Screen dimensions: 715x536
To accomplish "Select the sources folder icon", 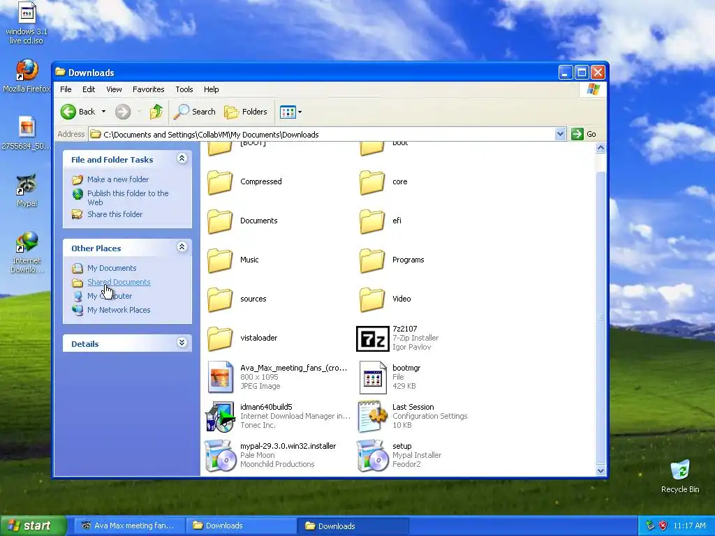I will [x=220, y=299].
